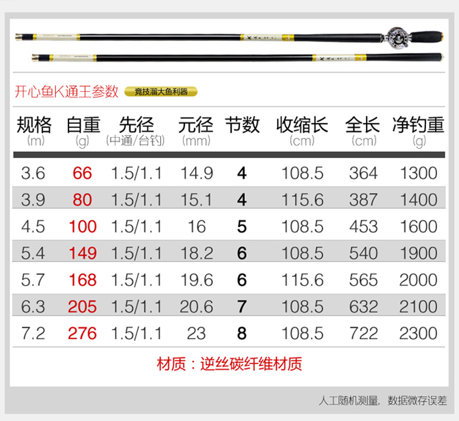Click the section count 7

[242, 307]
